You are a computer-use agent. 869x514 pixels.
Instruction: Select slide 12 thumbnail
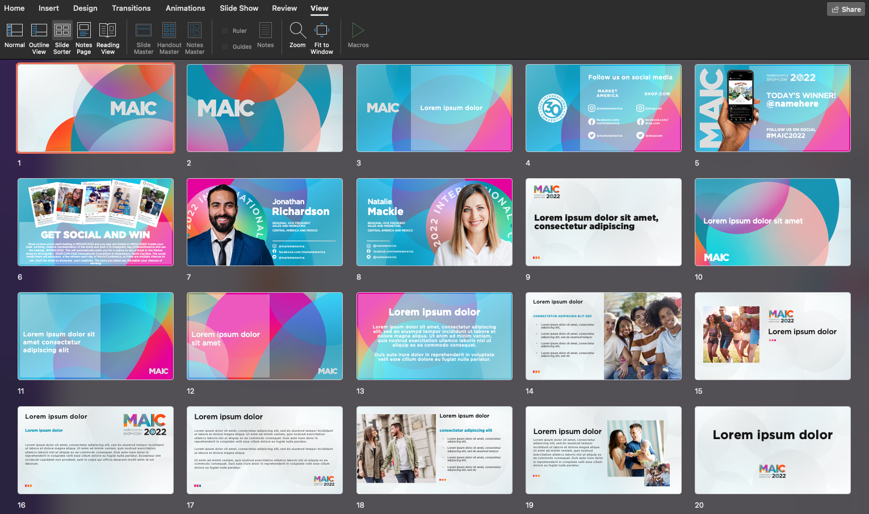[x=265, y=336]
